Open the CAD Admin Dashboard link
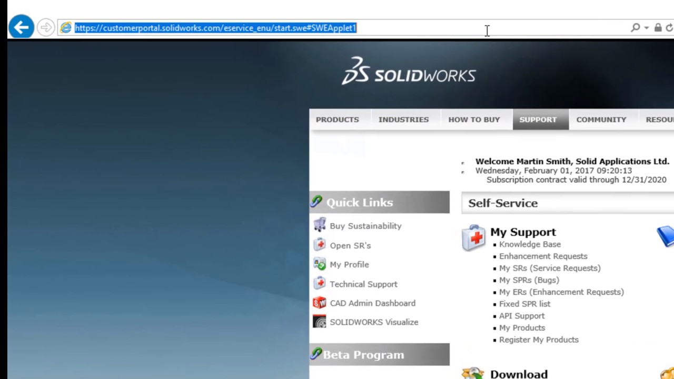 [372, 303]
